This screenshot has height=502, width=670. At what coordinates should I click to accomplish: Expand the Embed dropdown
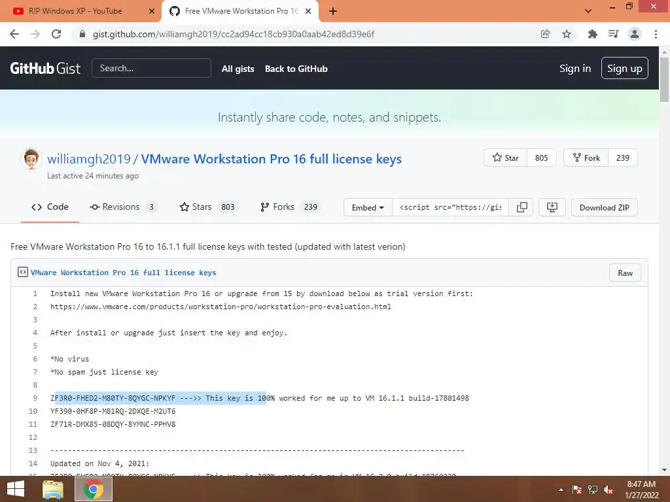pyautogui.click(x=368, y=207)
